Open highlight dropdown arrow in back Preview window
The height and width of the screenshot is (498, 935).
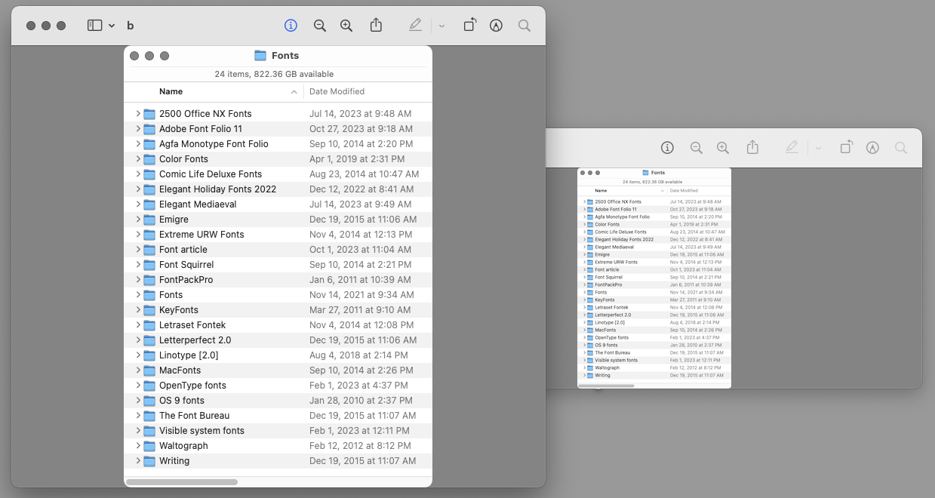point(818,148)
